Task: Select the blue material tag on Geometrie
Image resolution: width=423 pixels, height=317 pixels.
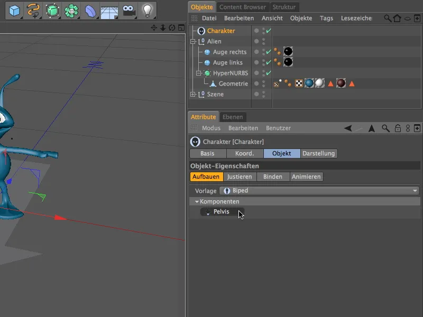Action: click(x=309, y=83)
